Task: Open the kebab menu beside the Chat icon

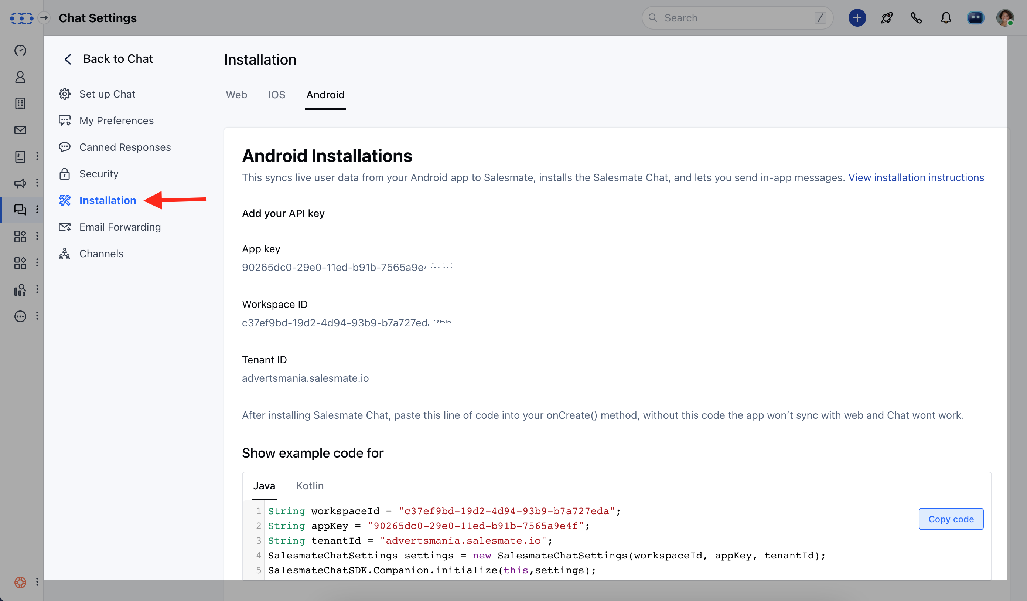Action: coord(37,209)
